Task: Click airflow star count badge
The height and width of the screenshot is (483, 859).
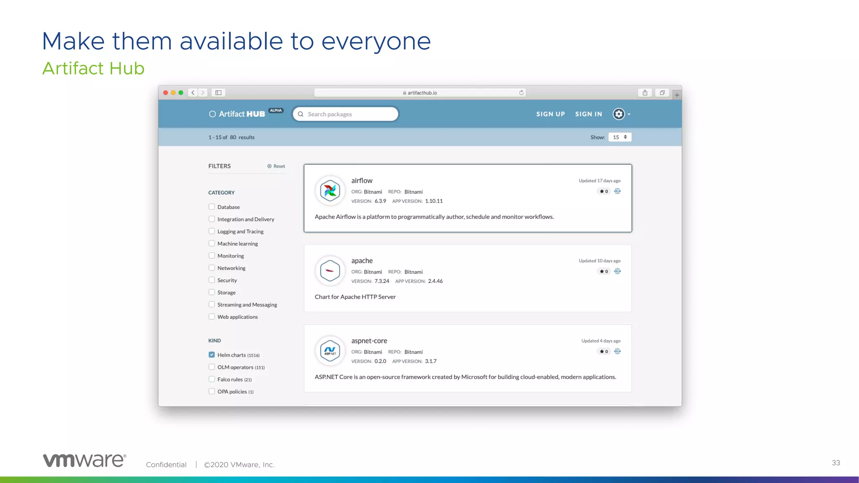Action: [x=604, y=191]
